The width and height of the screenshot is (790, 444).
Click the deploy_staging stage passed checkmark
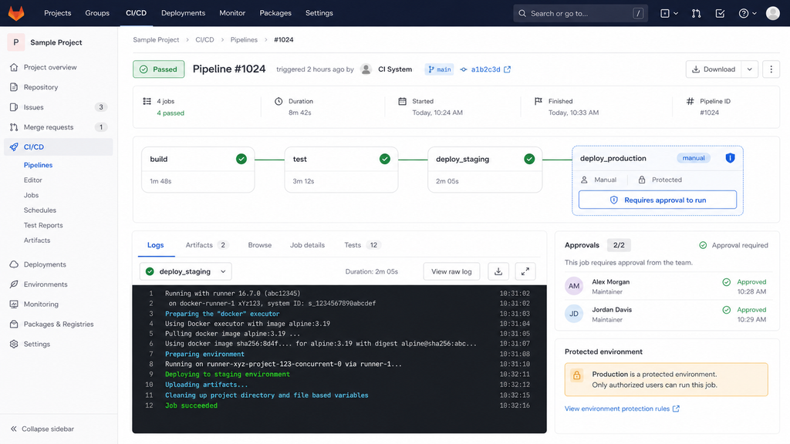(x=529, y=159)
